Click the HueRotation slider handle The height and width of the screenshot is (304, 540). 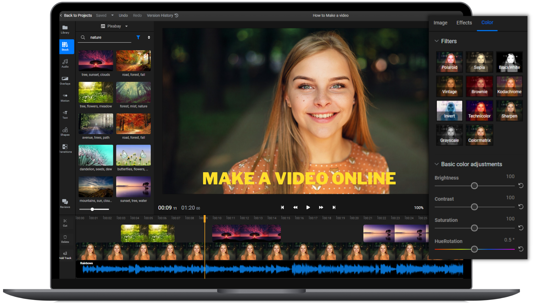[x=474, y=249]
